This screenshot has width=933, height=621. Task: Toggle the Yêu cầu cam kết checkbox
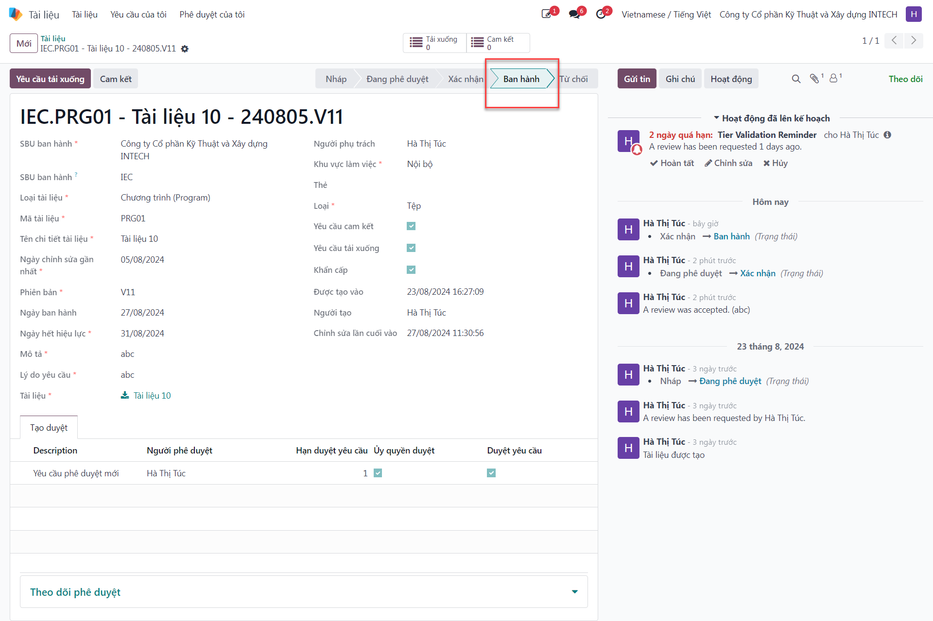(x=411, y=226)
